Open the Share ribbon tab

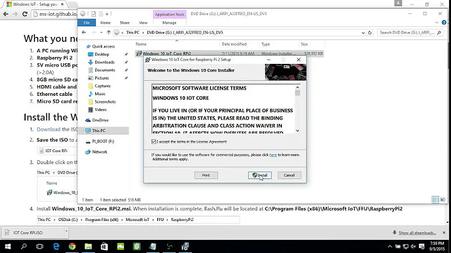tap(125, 23)
